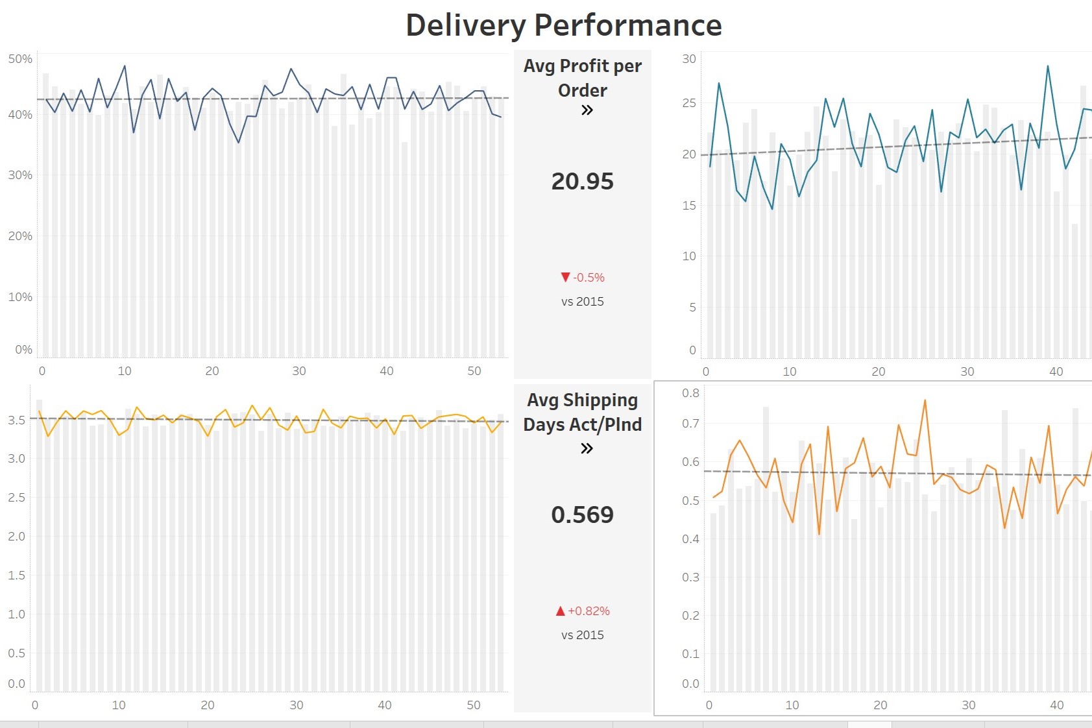The height and width of the screenshot is (728, 1092).
Task: Click the 3.5 label on the yellow chart axis
Action: 17,420
